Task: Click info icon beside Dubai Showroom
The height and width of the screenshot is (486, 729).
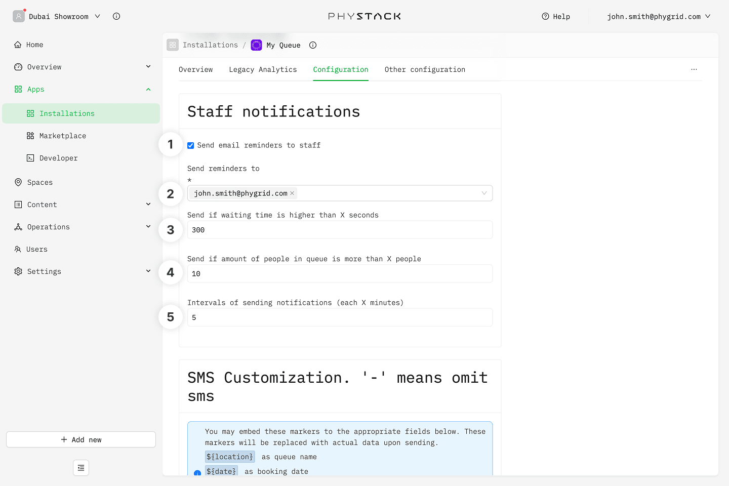Action: pos(116,16)
